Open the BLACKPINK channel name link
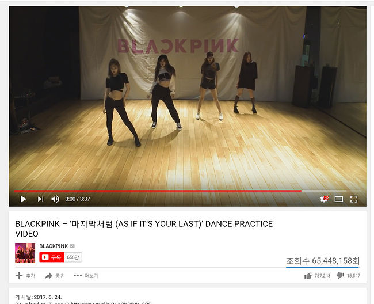Screen dimensions: 374x304 click(x=54, y=246)
